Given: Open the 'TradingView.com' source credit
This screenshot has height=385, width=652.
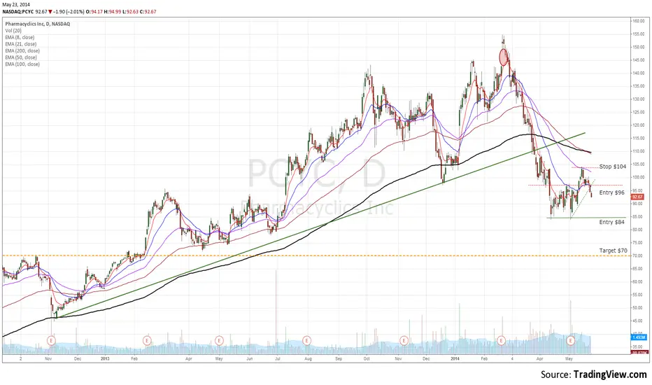Looking at the screenshot, I should click(610, 374).
